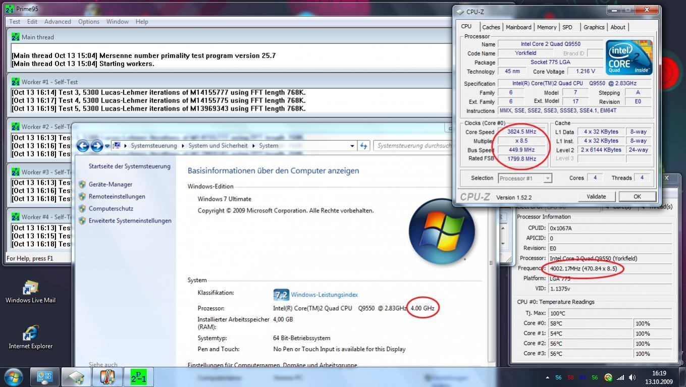Viewport: 686px width, 387px height.
Task: Open Help menu in Prime95
Action: (142, 22)
